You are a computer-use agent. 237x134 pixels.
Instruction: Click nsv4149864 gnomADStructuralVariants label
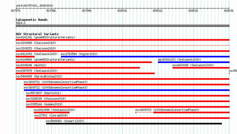46,60
